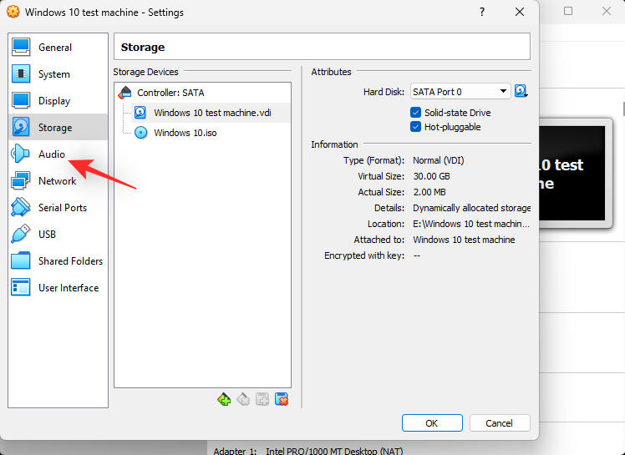Remove the selected storage attachment
625x455 pixels.
[282, 399]
